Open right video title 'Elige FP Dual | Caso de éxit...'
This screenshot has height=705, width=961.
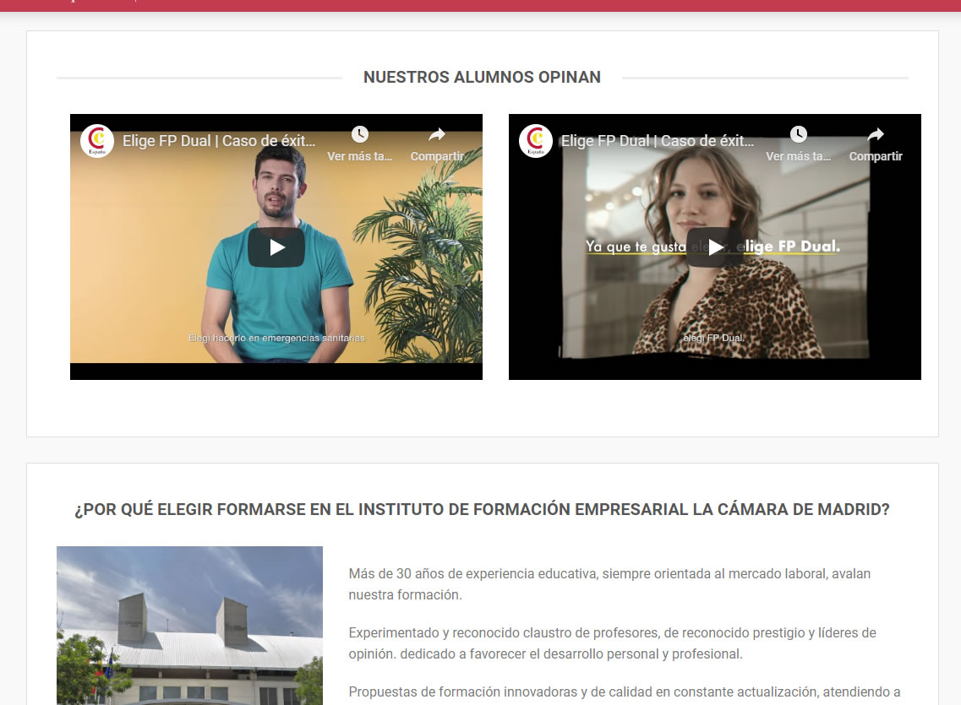[x=658, y=141]
